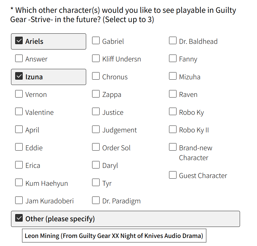The height and width of the screenshot is (246, 257).
Task: Tick the Answer checkbox
Action: click(19, 58)
